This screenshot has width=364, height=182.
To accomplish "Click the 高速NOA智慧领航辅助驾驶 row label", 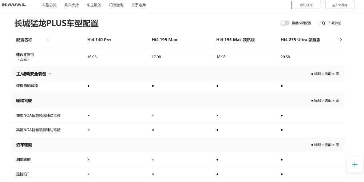I will [38, 130].
